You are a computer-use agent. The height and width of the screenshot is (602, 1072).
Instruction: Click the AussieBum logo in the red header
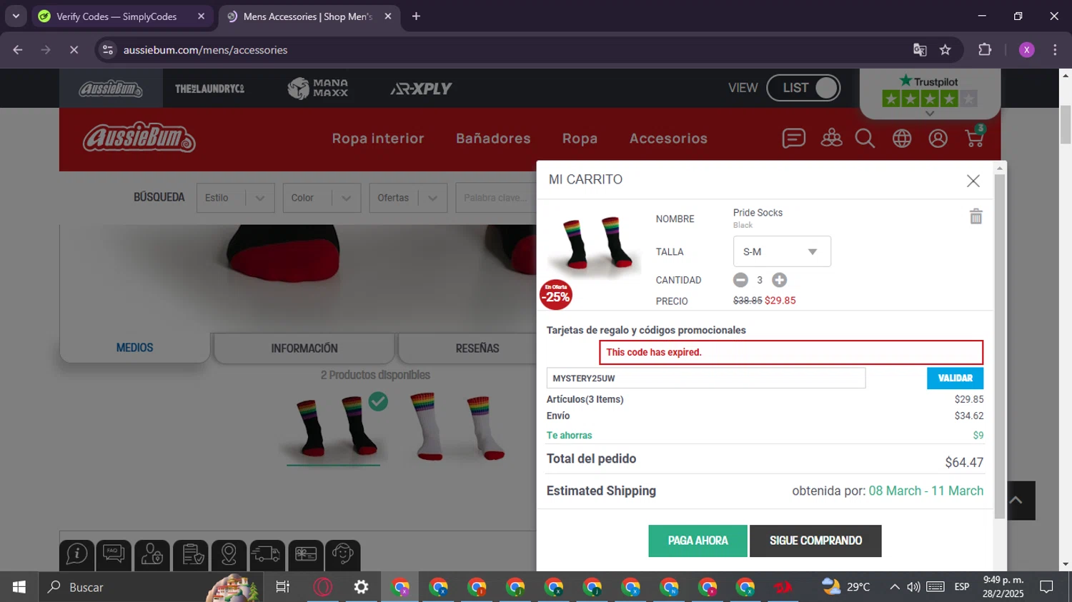pyautogui.click(x=139, y=138)
